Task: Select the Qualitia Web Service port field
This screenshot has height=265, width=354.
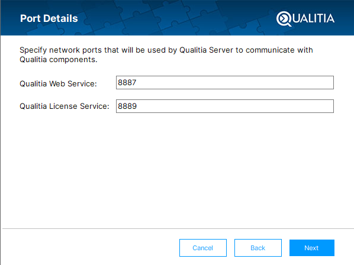Action: (225, 83)
